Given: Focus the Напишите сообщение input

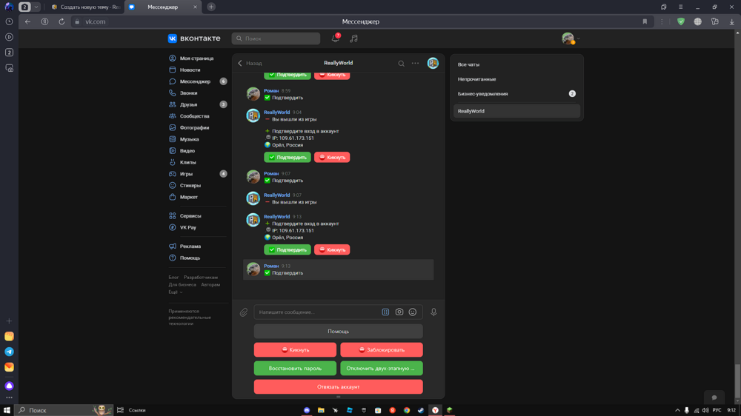Looking at the screenshot, I should point(318,312).
